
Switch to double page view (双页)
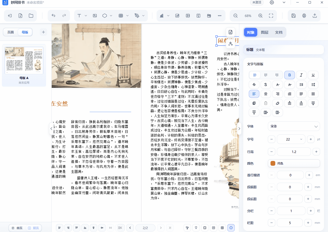pos(34,228)
